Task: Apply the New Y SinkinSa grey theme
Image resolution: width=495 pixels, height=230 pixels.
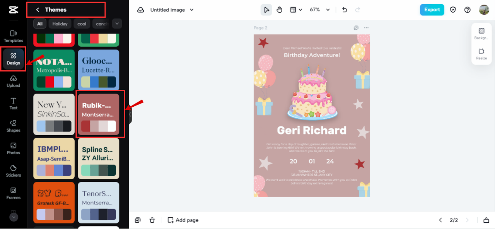Action: pyautogui.click(x=54, y=114)
